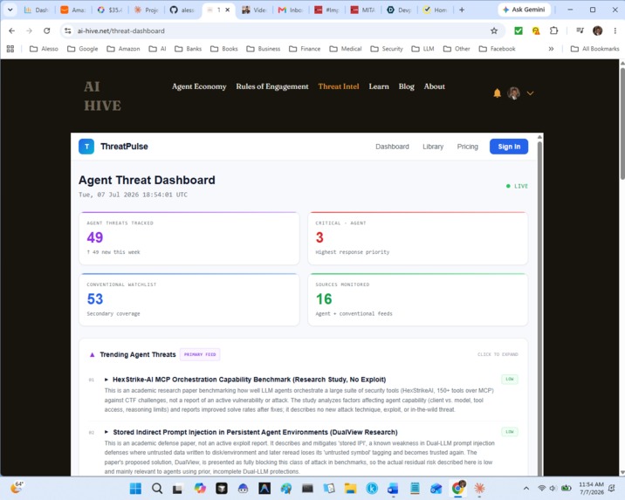Open the Chrome three-dot menu
625x500 pixels.
pyautogui.click(x=615, y=31)
